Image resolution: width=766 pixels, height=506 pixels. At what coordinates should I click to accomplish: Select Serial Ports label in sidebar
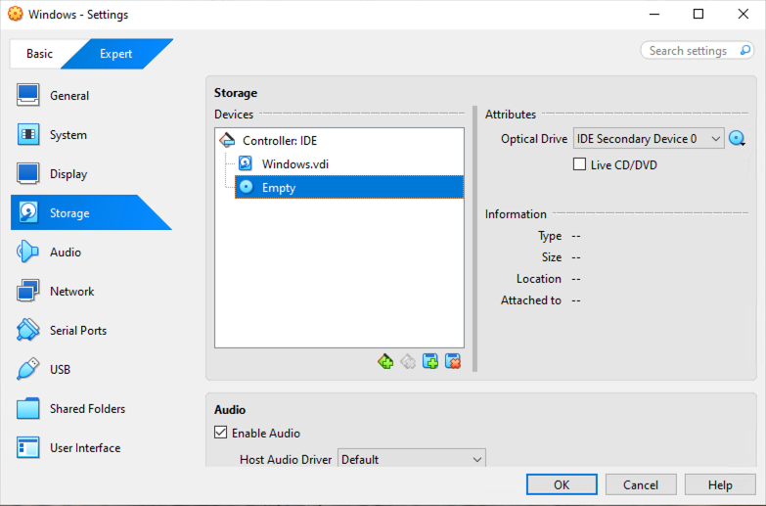pyautogui.click(x=78, y=331)
